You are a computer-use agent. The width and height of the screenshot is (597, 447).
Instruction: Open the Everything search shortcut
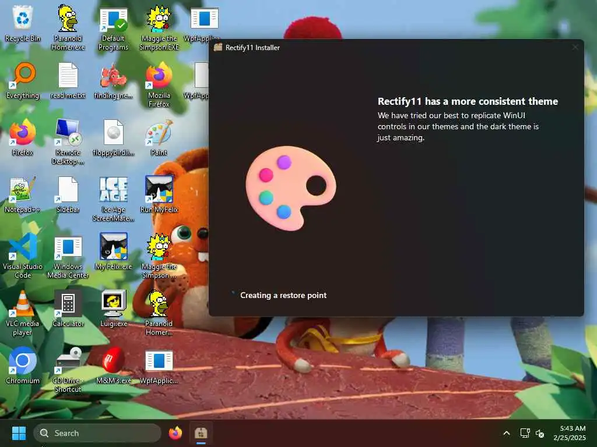point(23,80)
